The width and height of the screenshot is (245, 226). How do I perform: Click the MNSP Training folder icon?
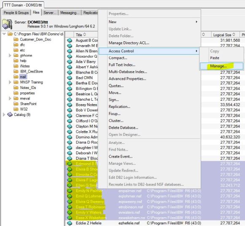16,82
